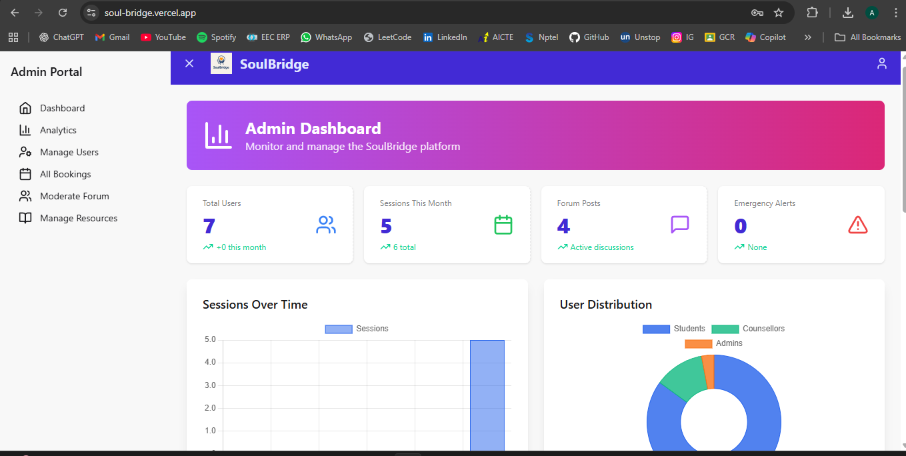
Task: Open the browser downloads icon
Action: pos(848,13)
